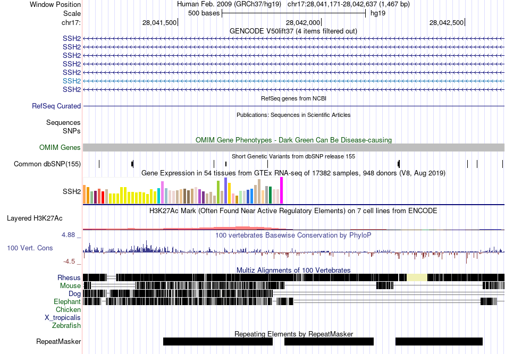
Task: Select the Scale track label
Action: pos(72,13)
